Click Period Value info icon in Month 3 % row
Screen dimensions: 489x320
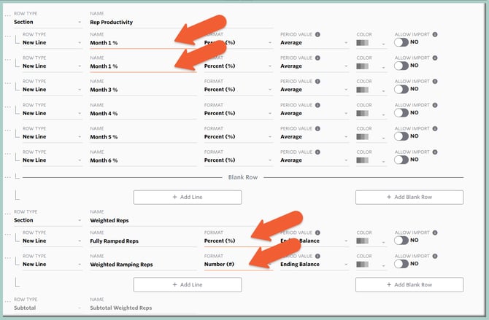[x=317, y=82]
